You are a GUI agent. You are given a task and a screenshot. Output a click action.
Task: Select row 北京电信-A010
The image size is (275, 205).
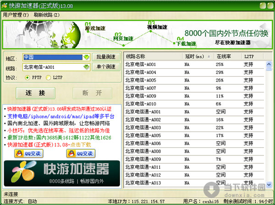pos(194,104)
